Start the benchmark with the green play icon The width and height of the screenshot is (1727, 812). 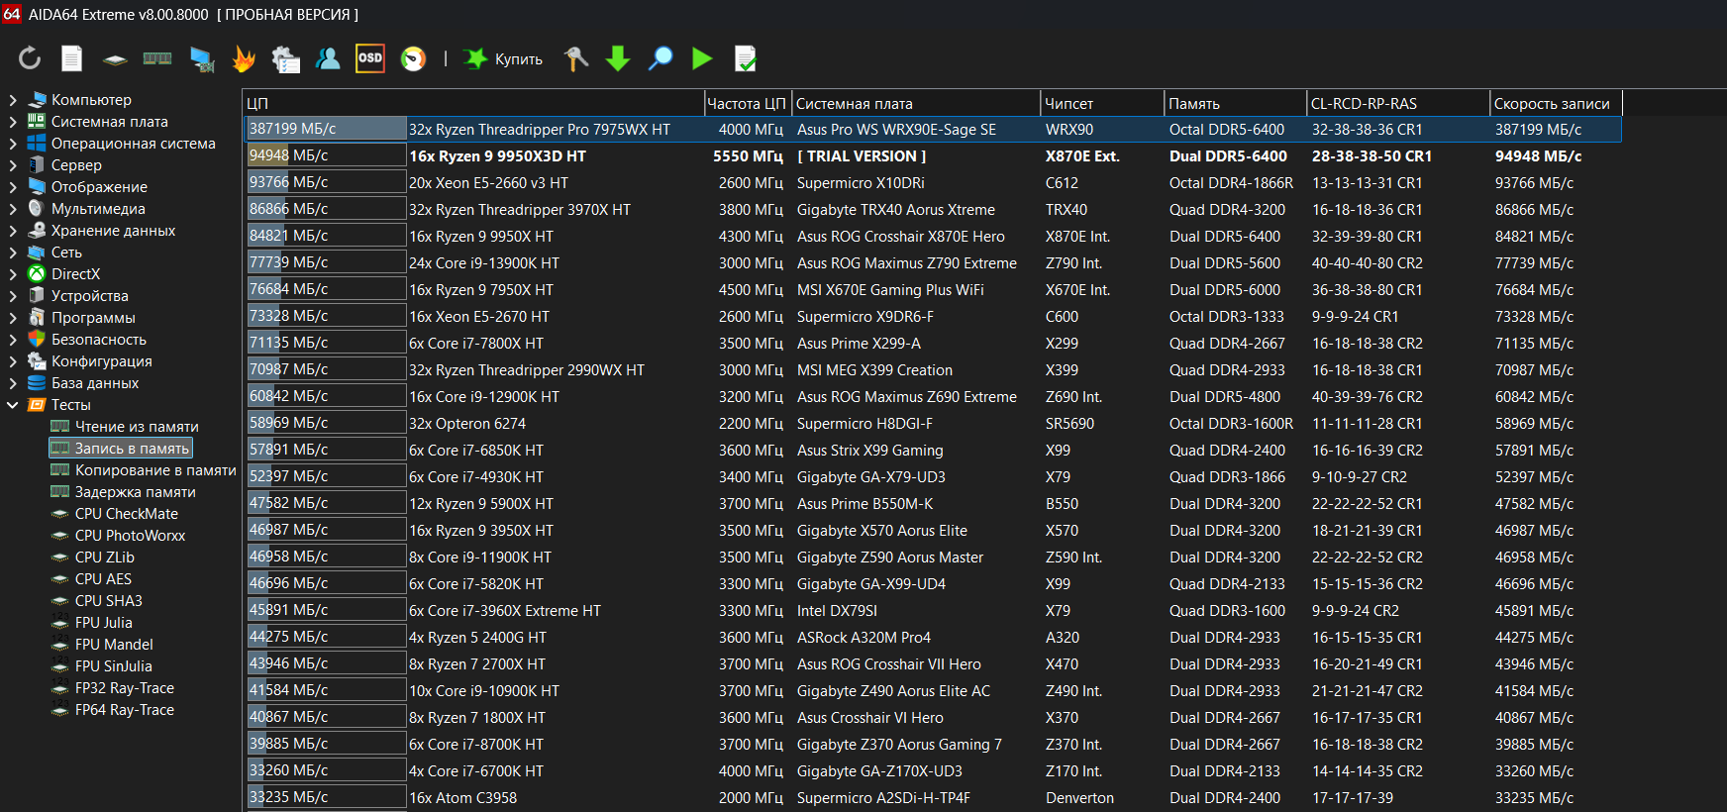[702, 58]
